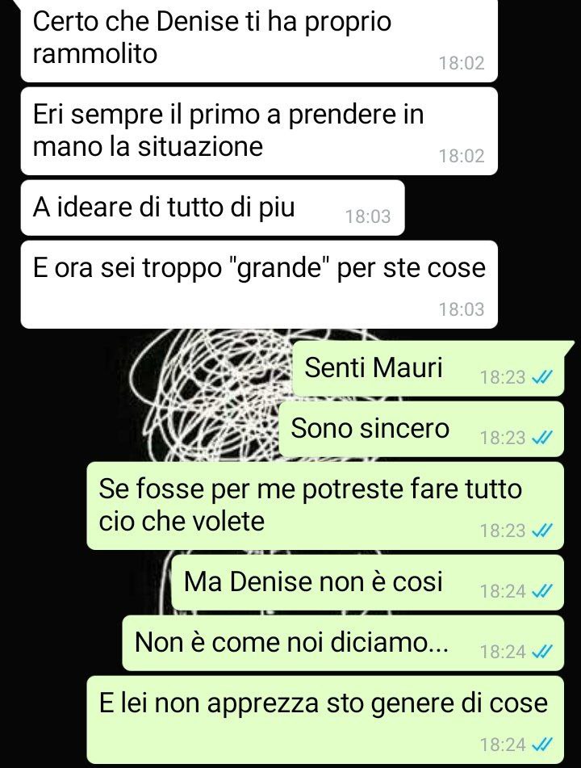The height and width of the screenshot is (768, 581).
Task: Tap the 'A ideare di tutto di piu' bubble
Action: 212,208
